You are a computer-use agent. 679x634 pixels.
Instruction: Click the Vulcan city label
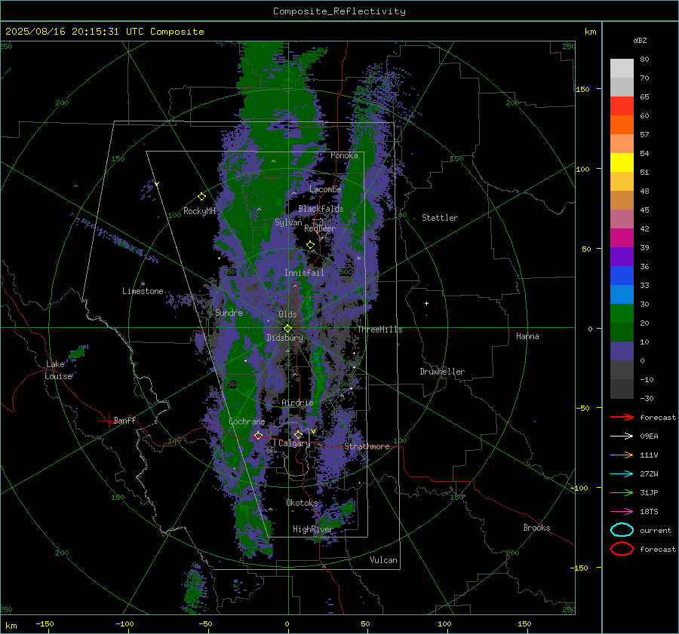(x=383, y=560)
